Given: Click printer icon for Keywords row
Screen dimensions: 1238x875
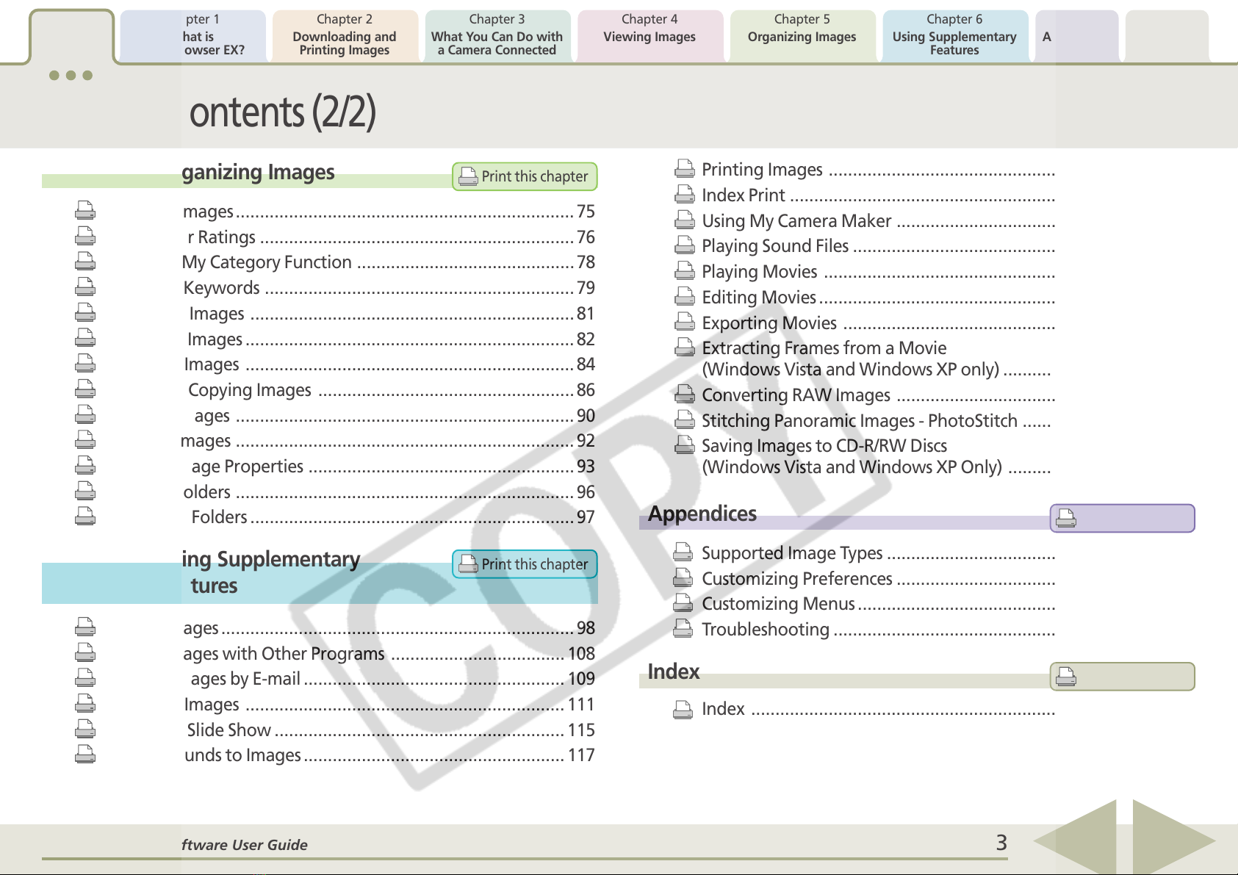Looking at the screenshot, I should coord(85,287).
